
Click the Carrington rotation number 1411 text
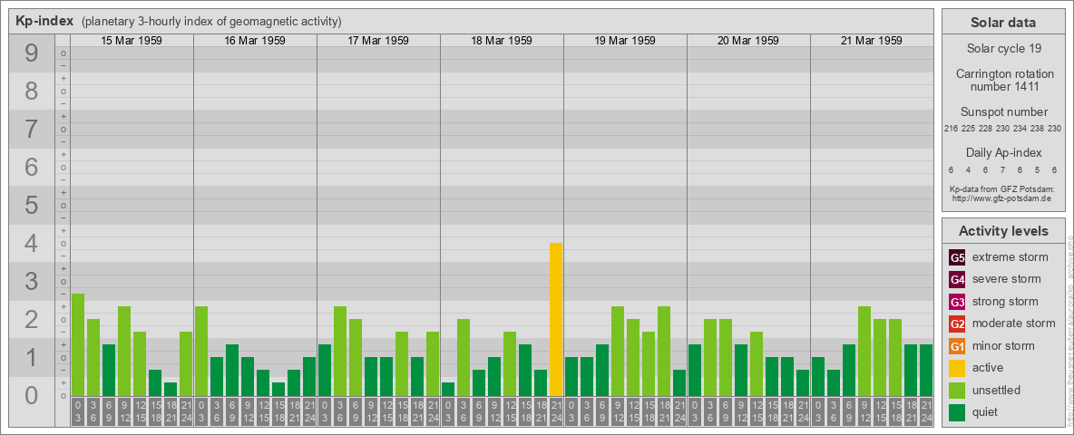[x=1004, y=80]
